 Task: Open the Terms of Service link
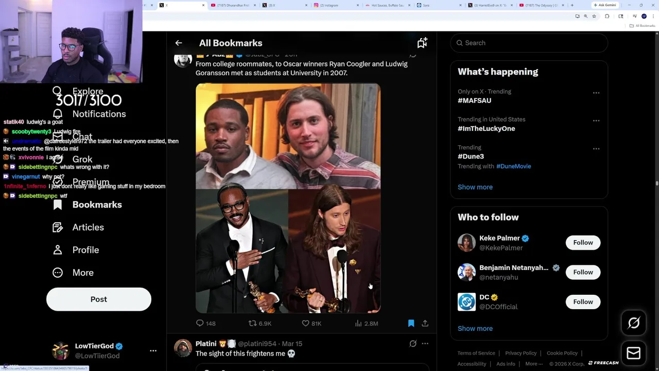[476, 353]
